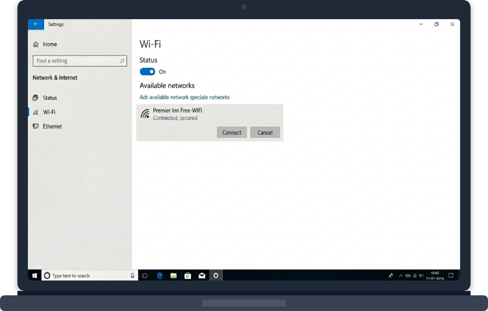The image size is (488, 311).
Task: Open the Mail app from the taskbar
Action: coord(202,276)
